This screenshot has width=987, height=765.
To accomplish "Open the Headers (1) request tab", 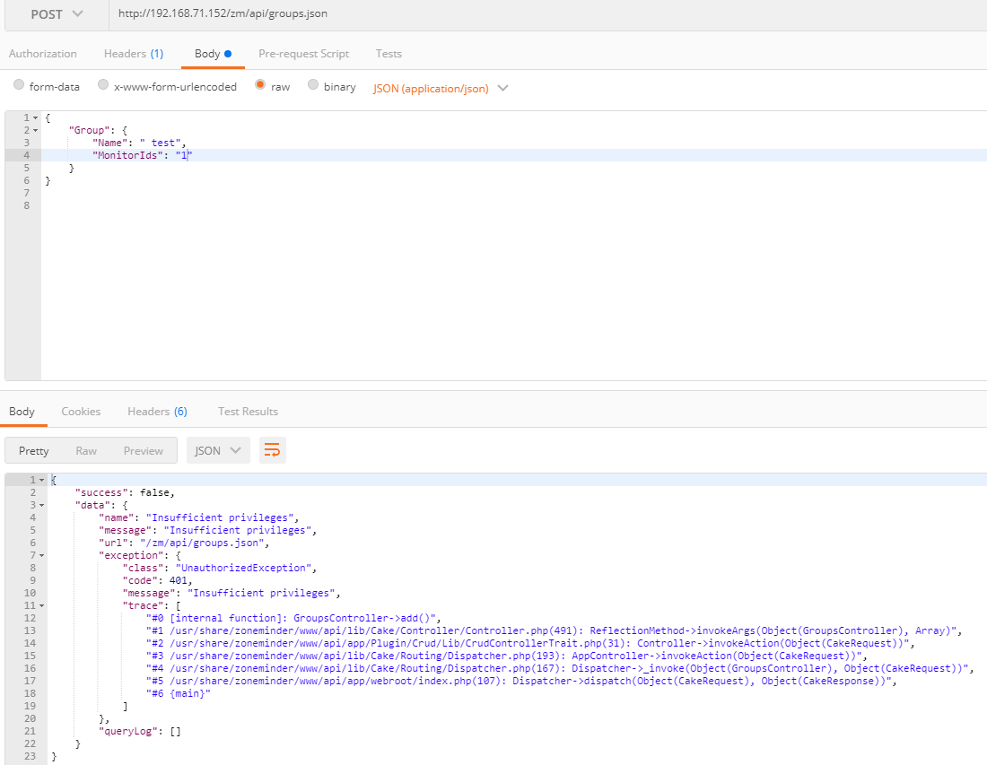I will coord(133,53).
